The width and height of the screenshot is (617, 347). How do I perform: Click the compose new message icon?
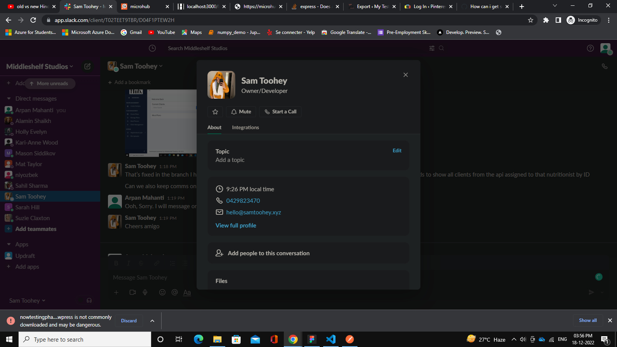point(88,66)
